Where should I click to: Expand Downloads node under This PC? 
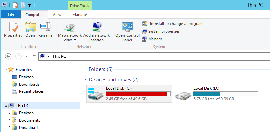pos(9,128)
